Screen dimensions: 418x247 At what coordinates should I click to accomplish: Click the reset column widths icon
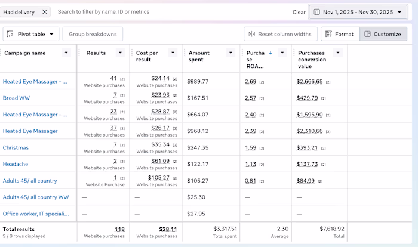251,34
